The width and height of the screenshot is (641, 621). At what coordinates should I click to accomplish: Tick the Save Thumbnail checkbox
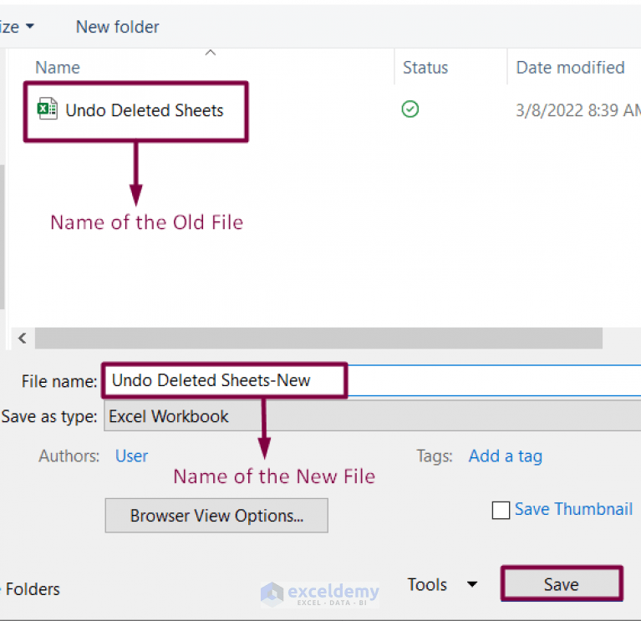click(x=501, y=510)
